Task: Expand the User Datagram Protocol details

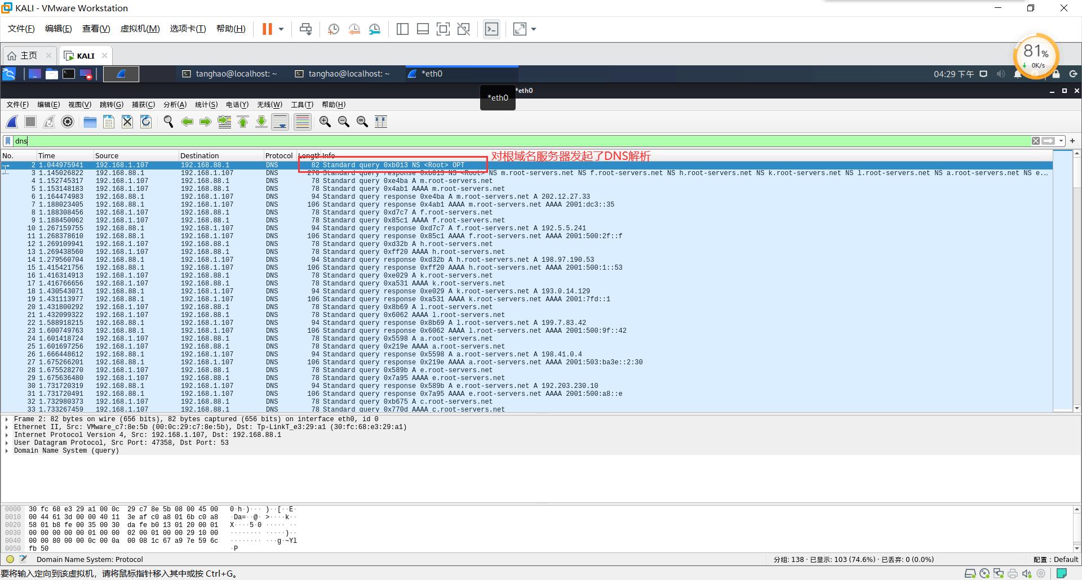Action: (7, 443)
